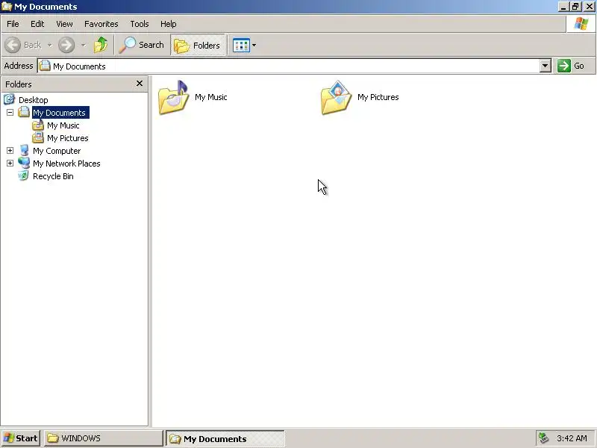Viewport: 597px width, 448px height.
Task: Click the Back arrow toolbar icon
Action: (x=13, y=45)
